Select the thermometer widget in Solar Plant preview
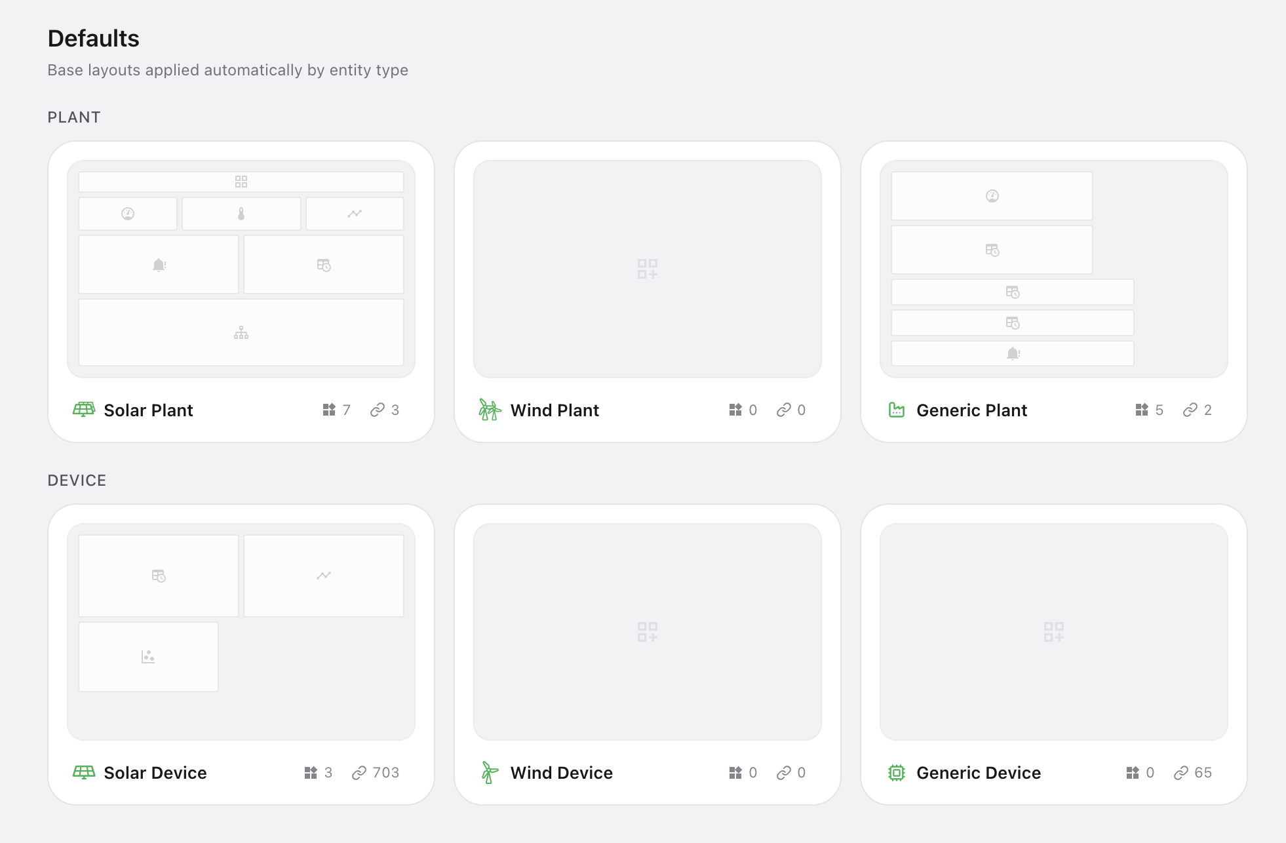The width and height of the screenshot is (1286, 843). click(x=241, y=214)
